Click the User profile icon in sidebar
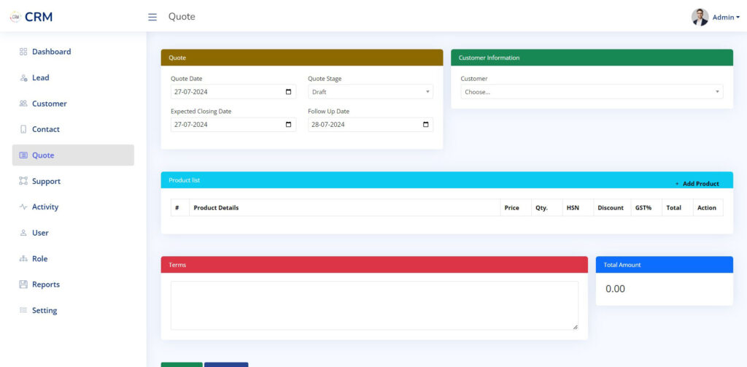 point(23,233)
